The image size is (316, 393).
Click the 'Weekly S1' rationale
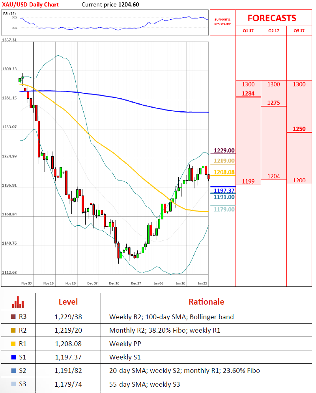pyautogui.click(x=125, y=357)
